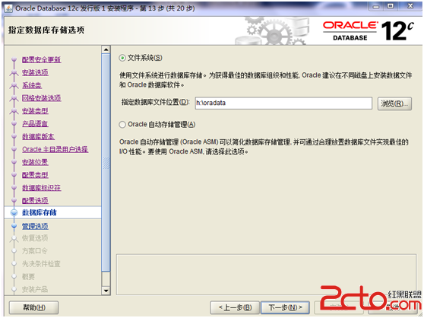Click the disabled 安装产品 step text
The width and height of the screenshot is (424, 318).
pyautogui.click(x=35, y=289)
